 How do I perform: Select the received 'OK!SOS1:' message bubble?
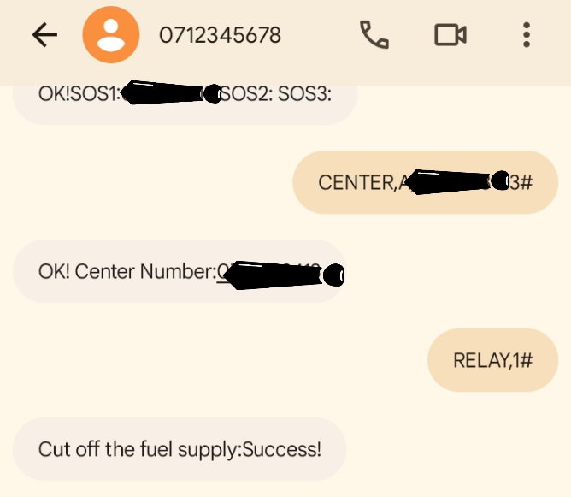(184, 94)
